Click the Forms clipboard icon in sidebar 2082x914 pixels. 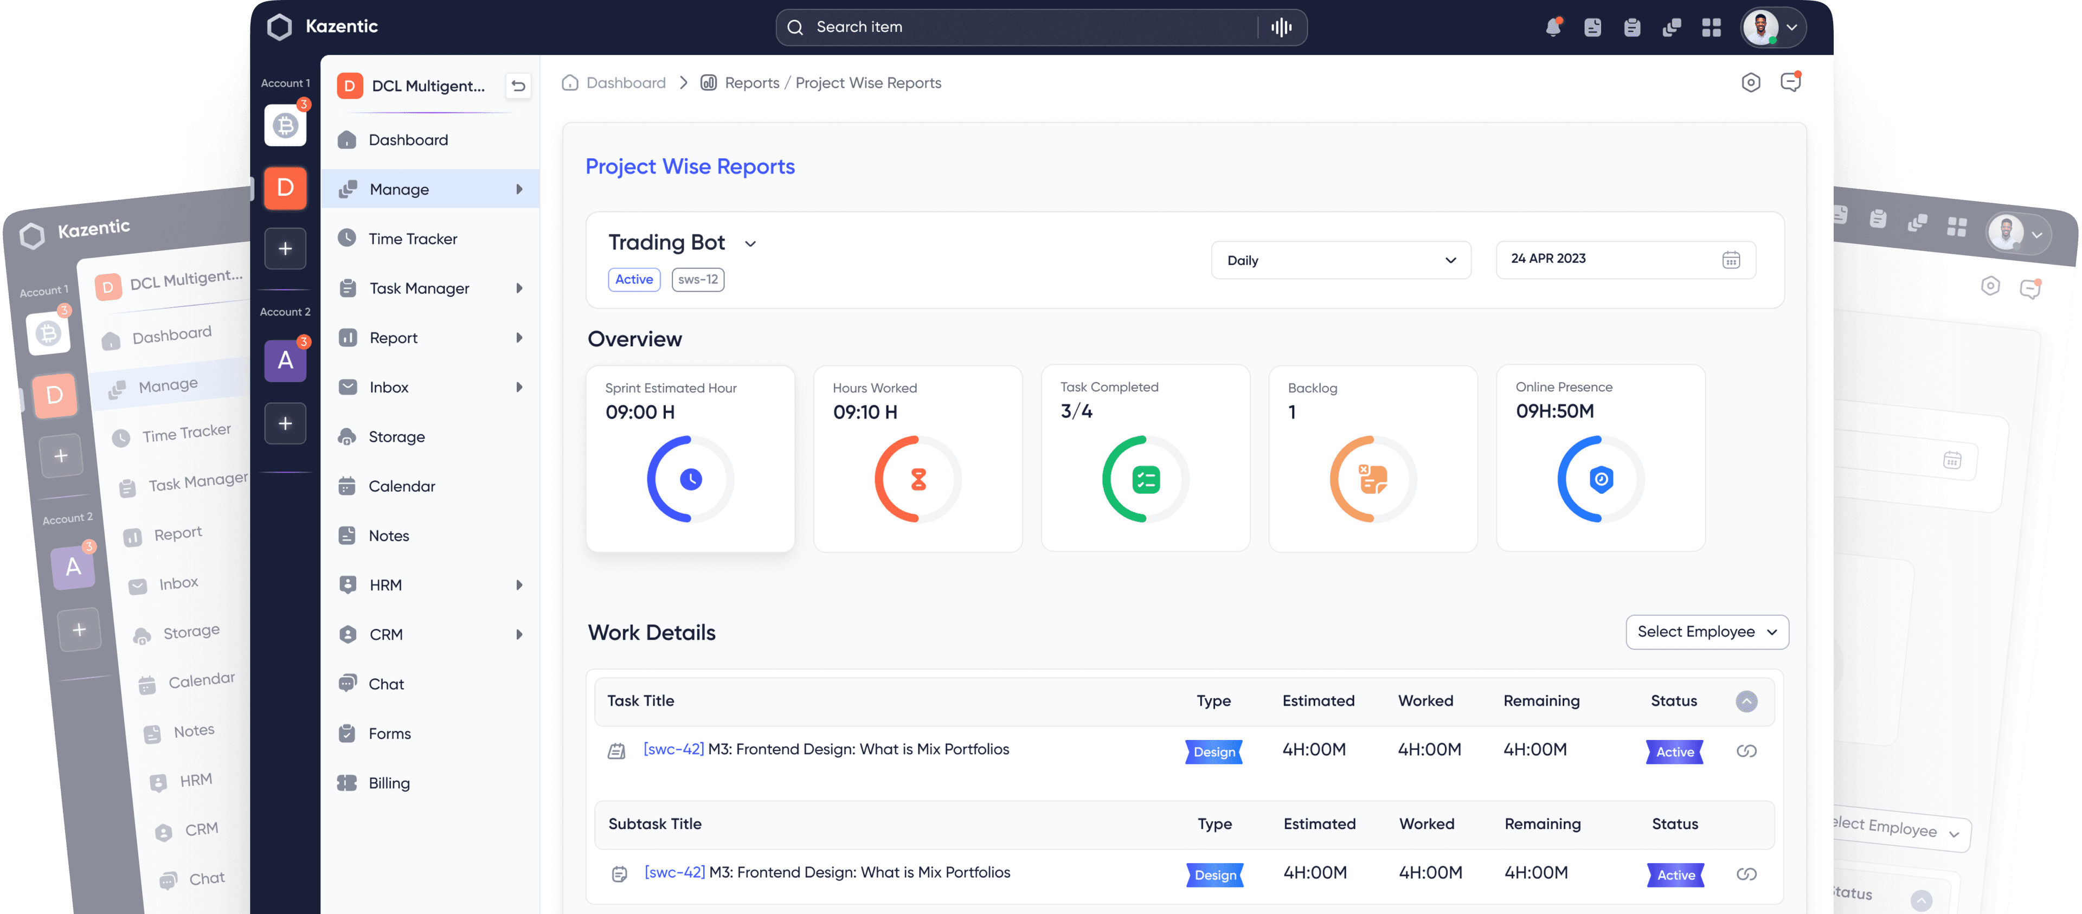[348, 733]
